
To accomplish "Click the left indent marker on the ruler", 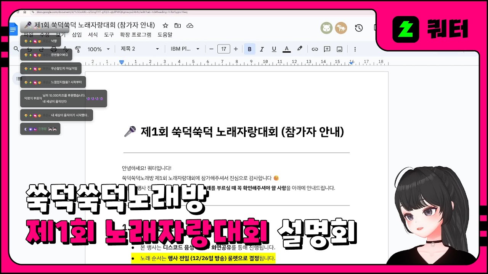I will 122,62.
